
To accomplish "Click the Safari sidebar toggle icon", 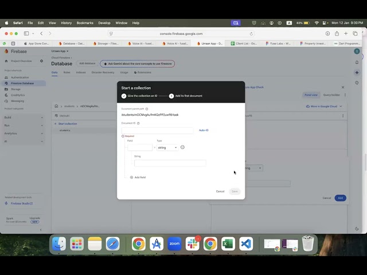I will pyautogui.click(x=26, y=34).
